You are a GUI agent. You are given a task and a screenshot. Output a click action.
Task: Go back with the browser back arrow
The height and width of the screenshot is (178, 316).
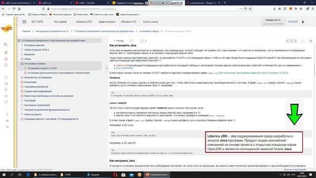(3, 9)
